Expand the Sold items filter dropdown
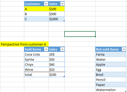The height and width of the screenshot is (92, 127). (46, 49)
